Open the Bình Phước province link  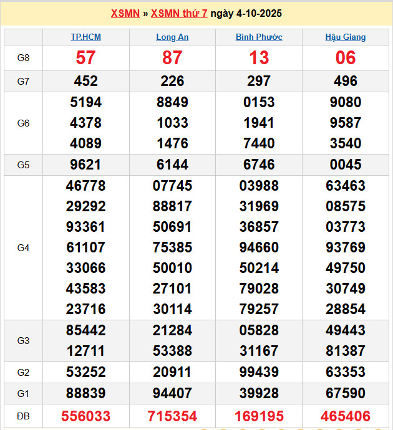(259, 37)
